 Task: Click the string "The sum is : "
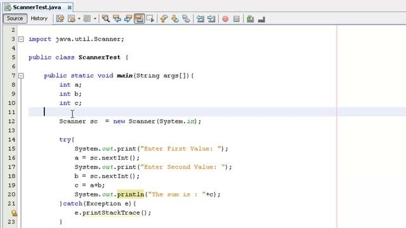(x=177, y=194)
